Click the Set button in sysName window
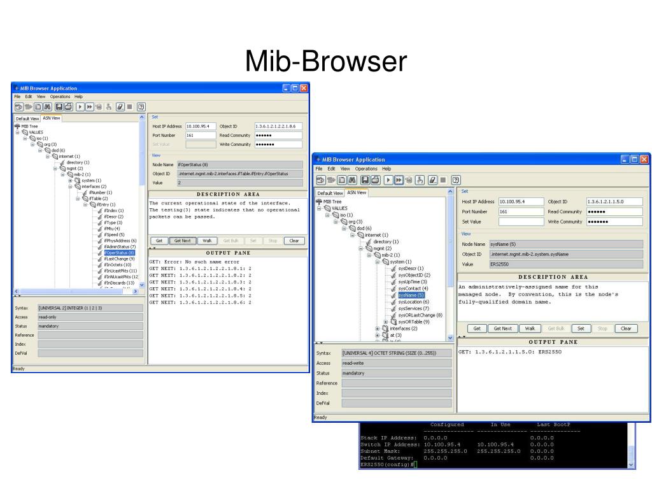Viewport: 652px width, 489px height. coord(581,329)
